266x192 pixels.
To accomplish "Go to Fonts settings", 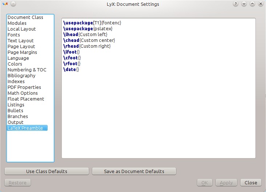I will pyautogui.click(x=14, y=35).
